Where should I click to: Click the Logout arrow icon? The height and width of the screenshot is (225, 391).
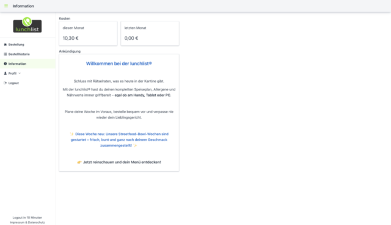coord(5,83)
